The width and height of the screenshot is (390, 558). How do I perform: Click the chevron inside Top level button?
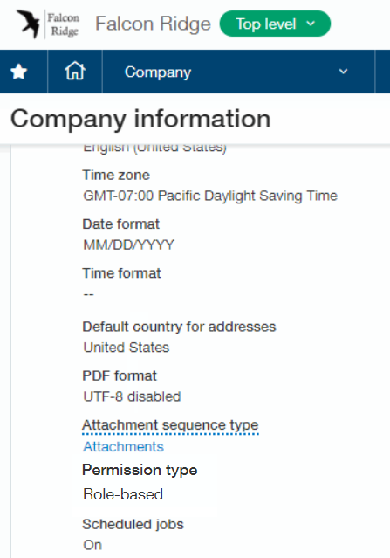(311, 24)
